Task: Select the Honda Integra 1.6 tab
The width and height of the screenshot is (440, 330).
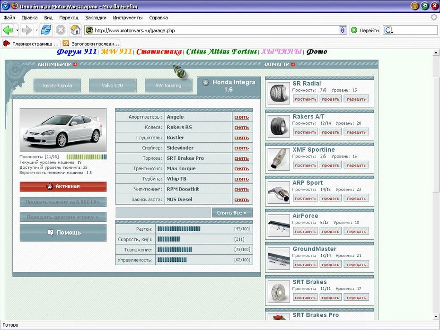Action: (x=229, y=86)
